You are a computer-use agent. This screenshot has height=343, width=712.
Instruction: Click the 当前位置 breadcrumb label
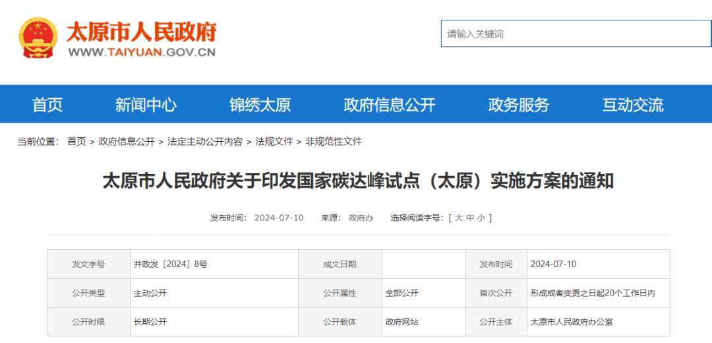click(38, 142)
